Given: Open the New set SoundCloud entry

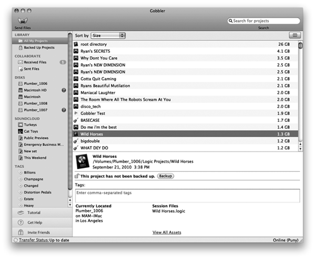Looking at the screenshot, I should pos(40,151).
